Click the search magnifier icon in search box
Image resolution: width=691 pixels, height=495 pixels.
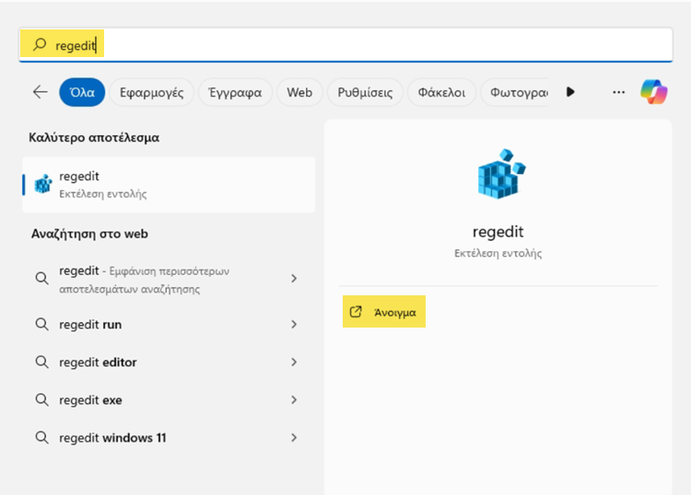click(x=40, y=44)
